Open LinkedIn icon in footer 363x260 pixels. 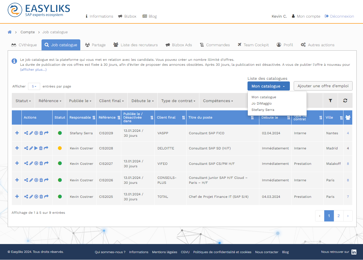click(354, 252)
